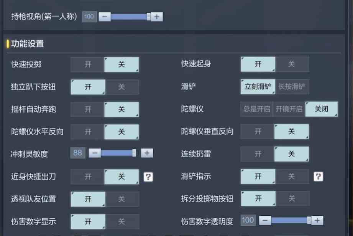
Task: Turn 摇杆自动奔跑 on
Action: [88, 109]
